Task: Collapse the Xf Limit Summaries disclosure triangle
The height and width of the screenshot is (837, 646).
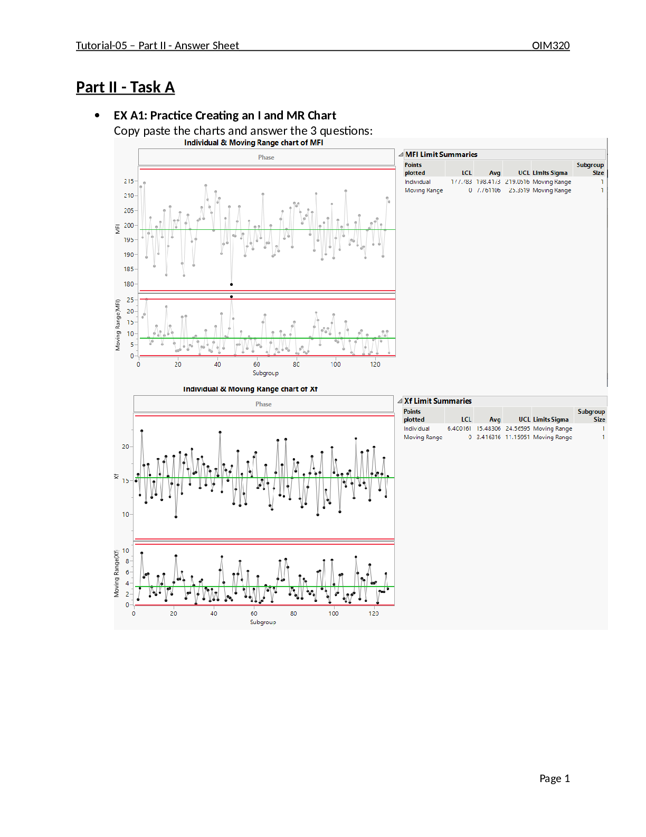Action: coord(400,401)
